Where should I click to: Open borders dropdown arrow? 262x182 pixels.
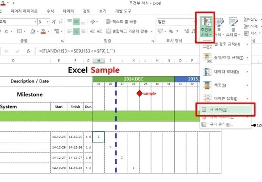click(x=24, y=31)
